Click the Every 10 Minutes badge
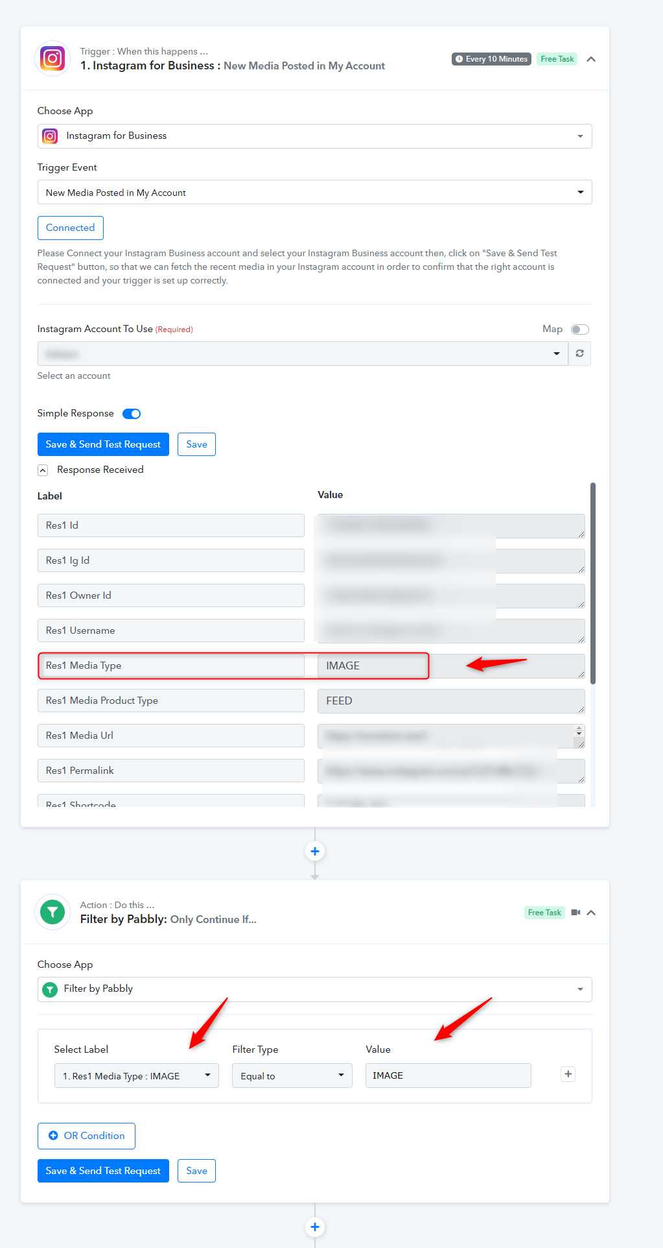Screen dimensions: 663x1248 pos(491,59)
